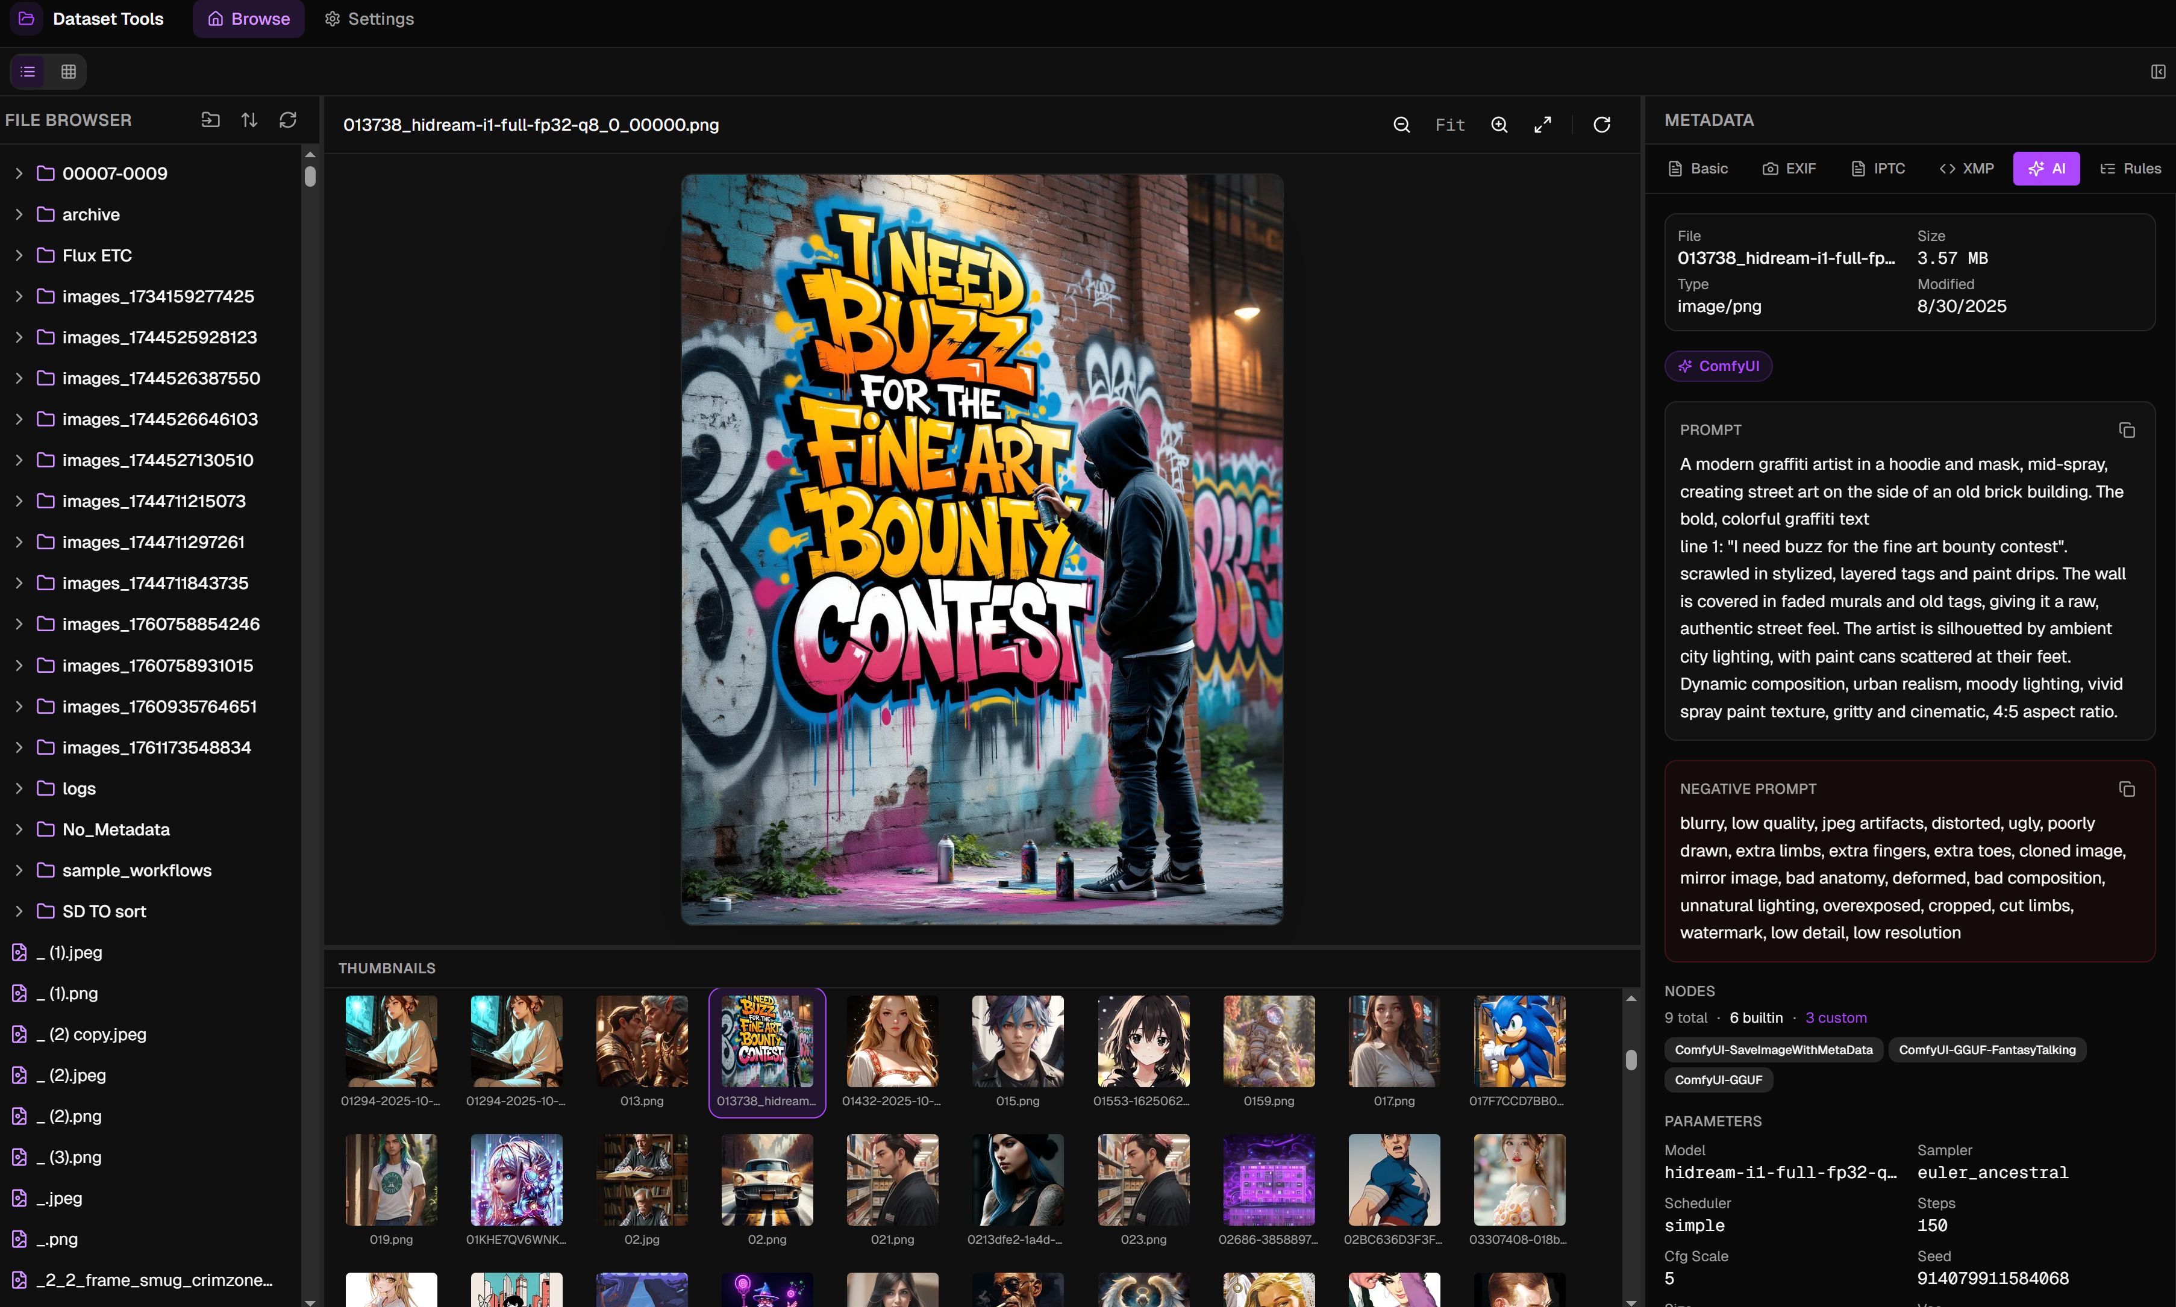The height and width of the screenshot is (1307, 2176).
Task: Expand the archive folder
Action: point(19,215)
